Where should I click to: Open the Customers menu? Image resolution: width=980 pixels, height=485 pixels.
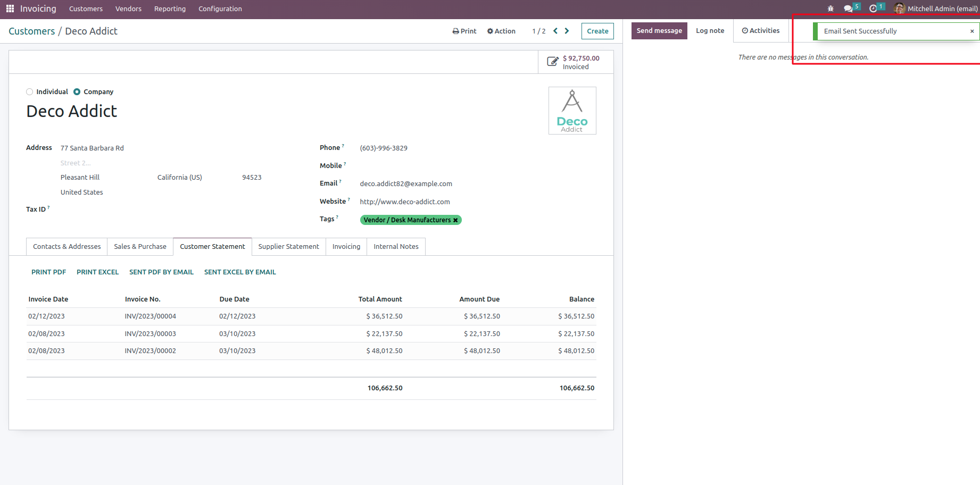point(86,9)
